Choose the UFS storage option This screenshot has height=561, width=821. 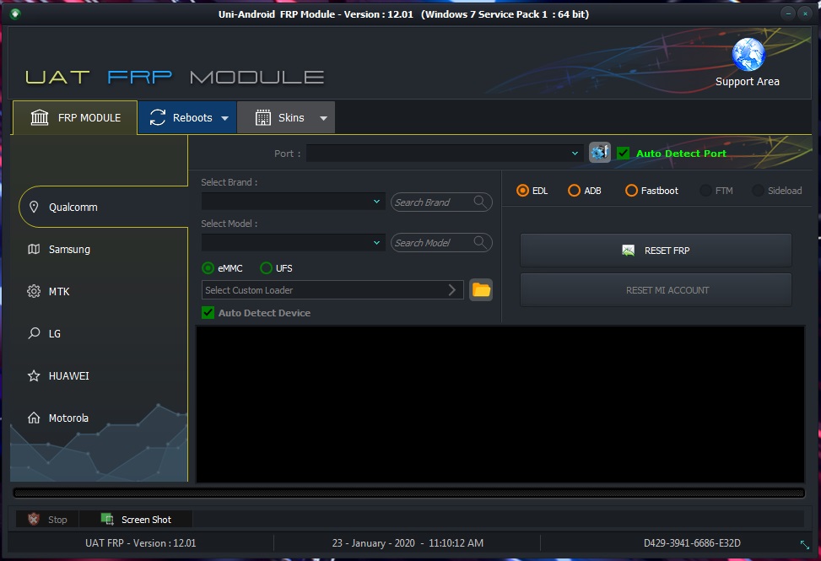(266, 268)
